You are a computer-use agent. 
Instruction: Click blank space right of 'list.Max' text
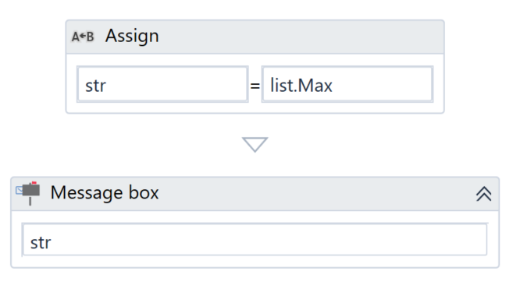(x=383, y=85)
